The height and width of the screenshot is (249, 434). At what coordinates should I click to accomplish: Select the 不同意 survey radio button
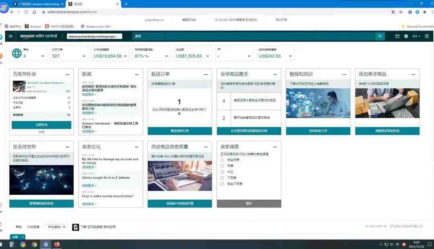(222, 178)
